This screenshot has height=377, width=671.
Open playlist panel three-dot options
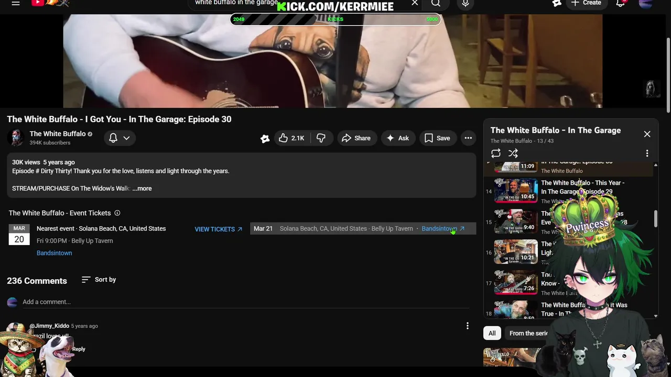[647, 153]
